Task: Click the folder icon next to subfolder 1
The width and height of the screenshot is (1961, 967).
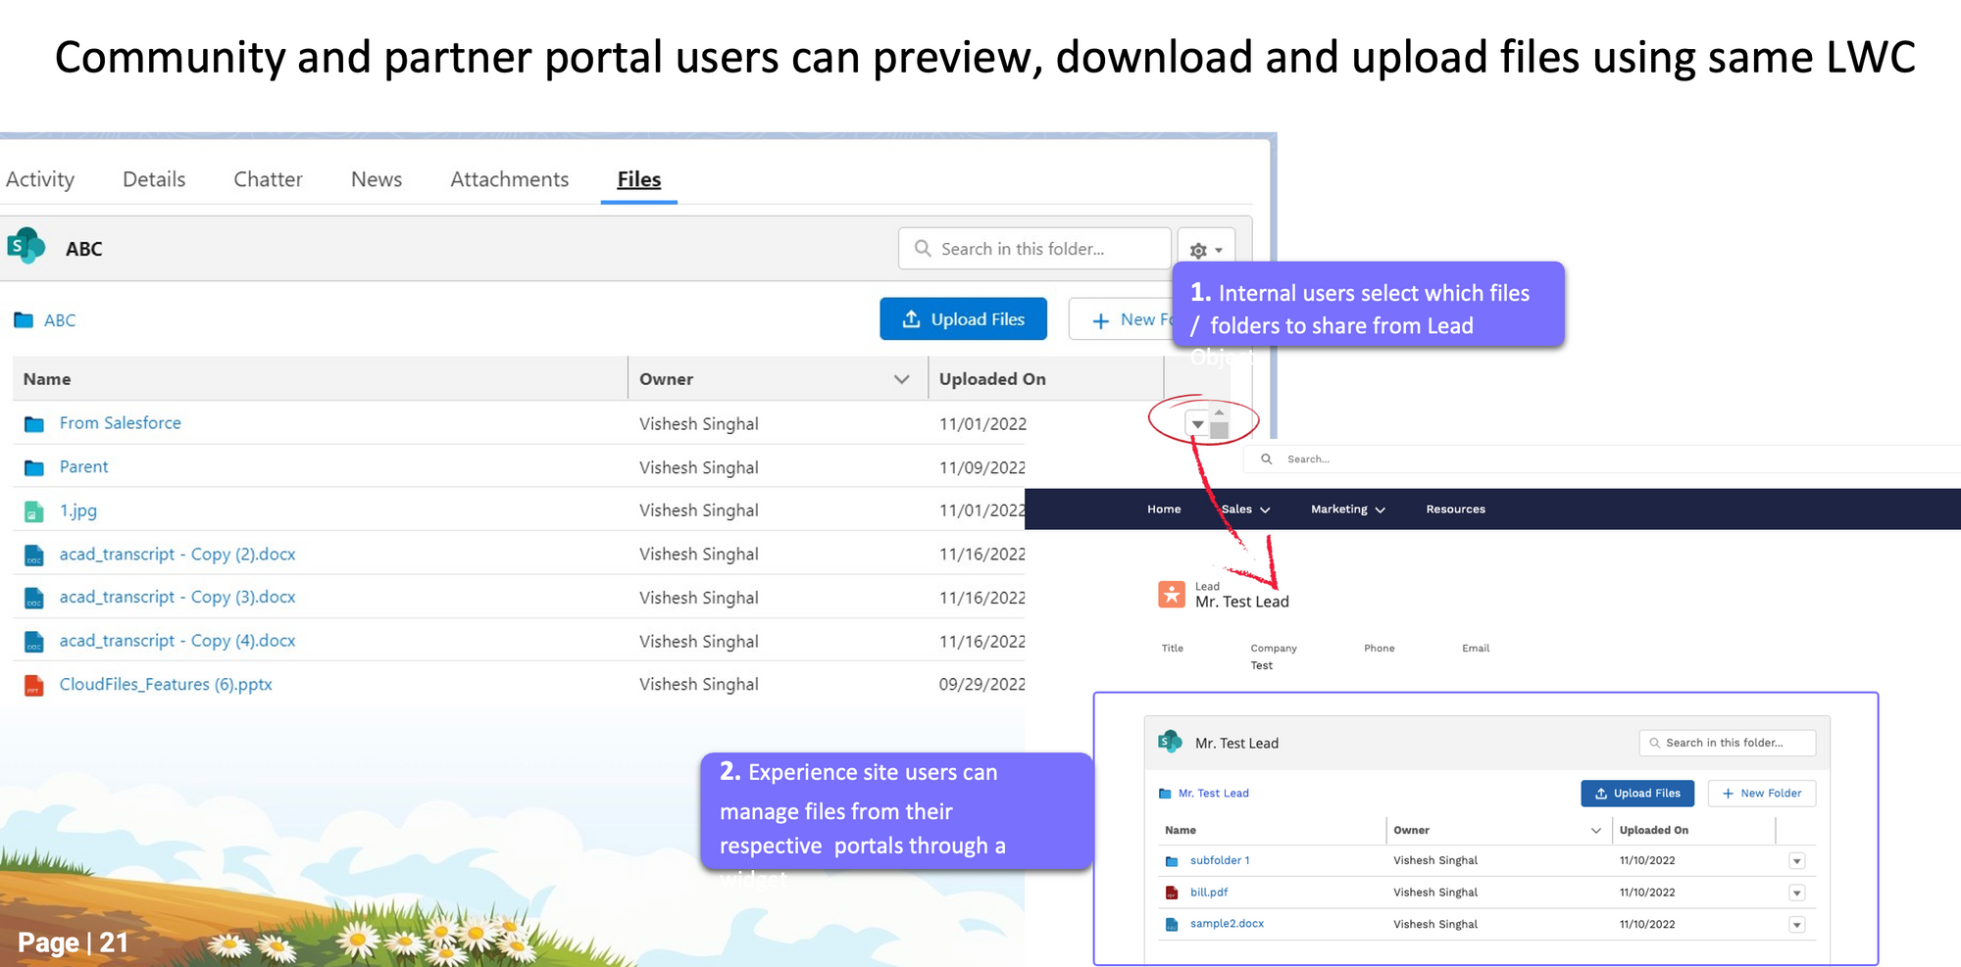Action: tap(1172, 861)
